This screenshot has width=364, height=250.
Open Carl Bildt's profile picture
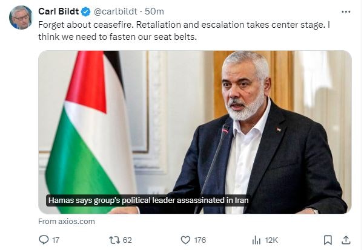click(21, 17)
